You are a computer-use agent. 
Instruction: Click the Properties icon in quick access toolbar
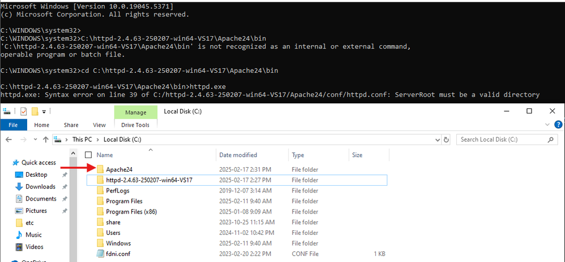coord(23,111)
